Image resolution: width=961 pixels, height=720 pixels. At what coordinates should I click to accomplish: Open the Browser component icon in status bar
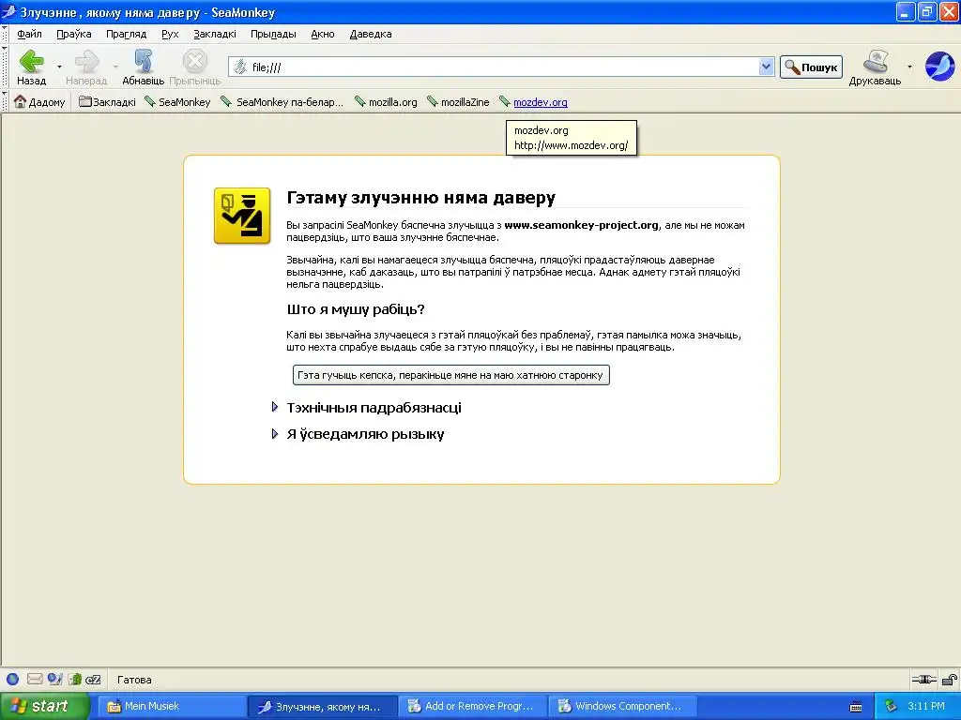[13, 679]
